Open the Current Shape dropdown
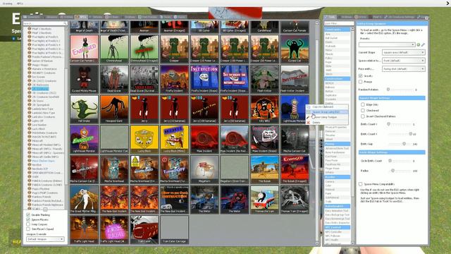The image size is (451, 254). [403, 52]
